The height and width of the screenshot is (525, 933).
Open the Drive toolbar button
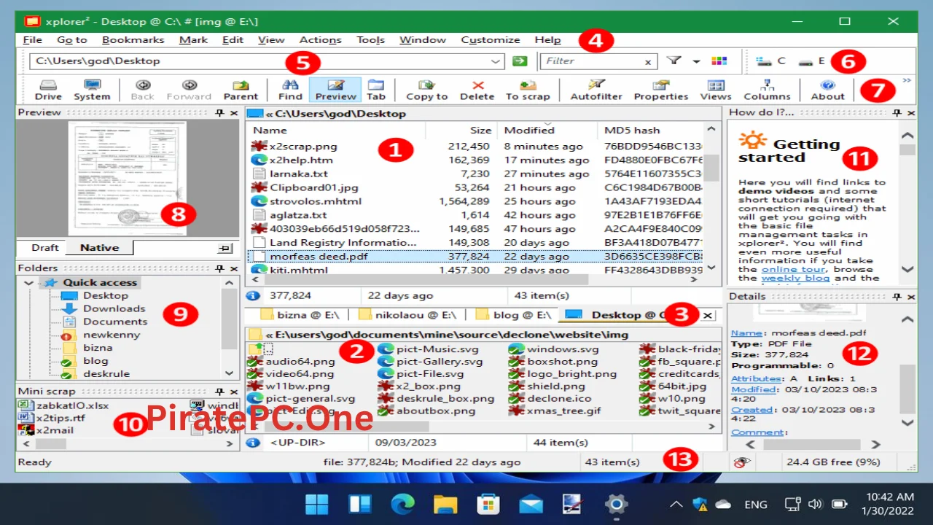coord(48,90)
